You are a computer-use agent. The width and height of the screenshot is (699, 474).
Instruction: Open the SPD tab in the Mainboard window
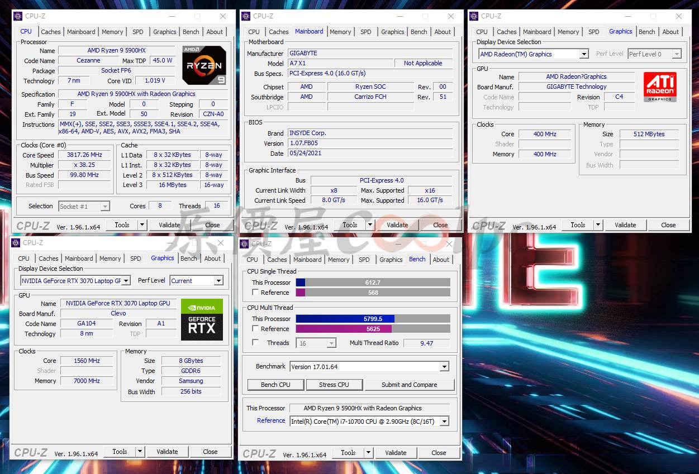click(x=366, y=32)
